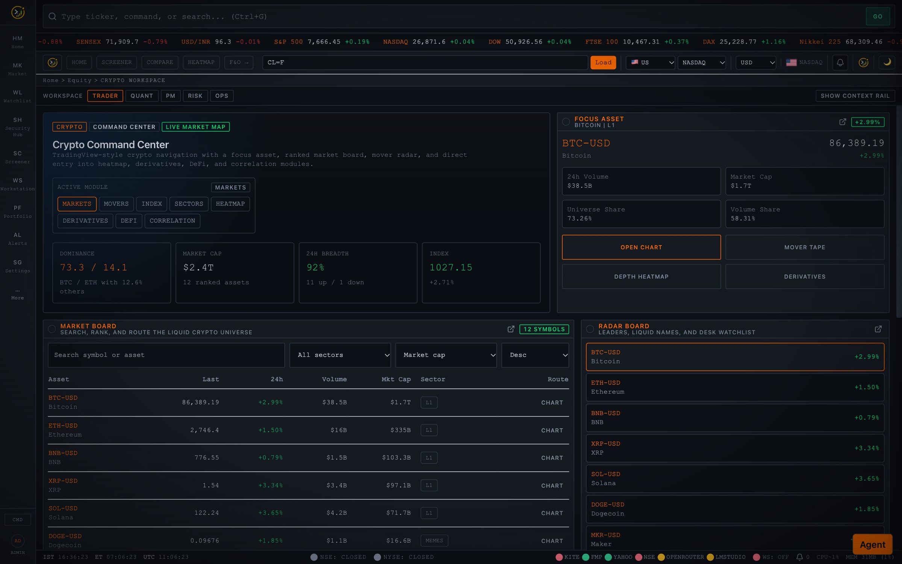Click the AD admin avatar
This screenshot has width=902, height=564.
pos(18,541)
